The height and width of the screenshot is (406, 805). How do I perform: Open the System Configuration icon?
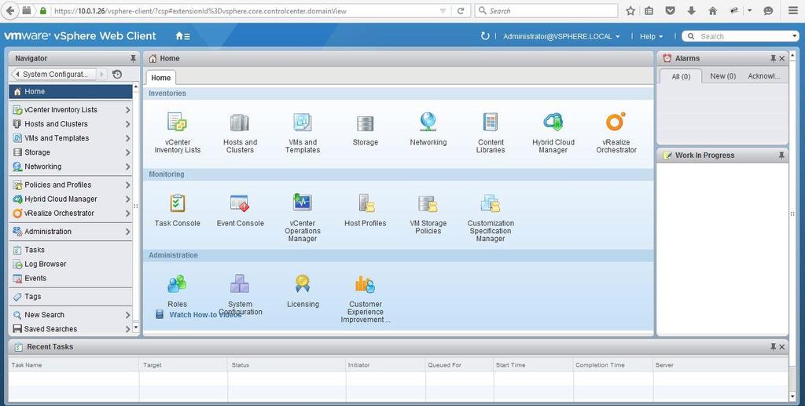pyautogui.click(x=240, y=283)
